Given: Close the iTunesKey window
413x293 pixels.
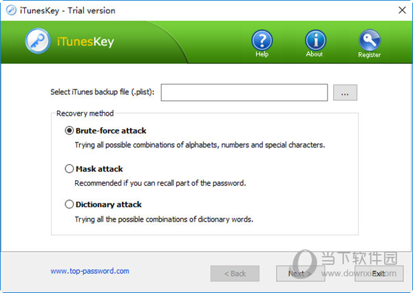Looking at the screenshot, I should [x=402, y=10].
